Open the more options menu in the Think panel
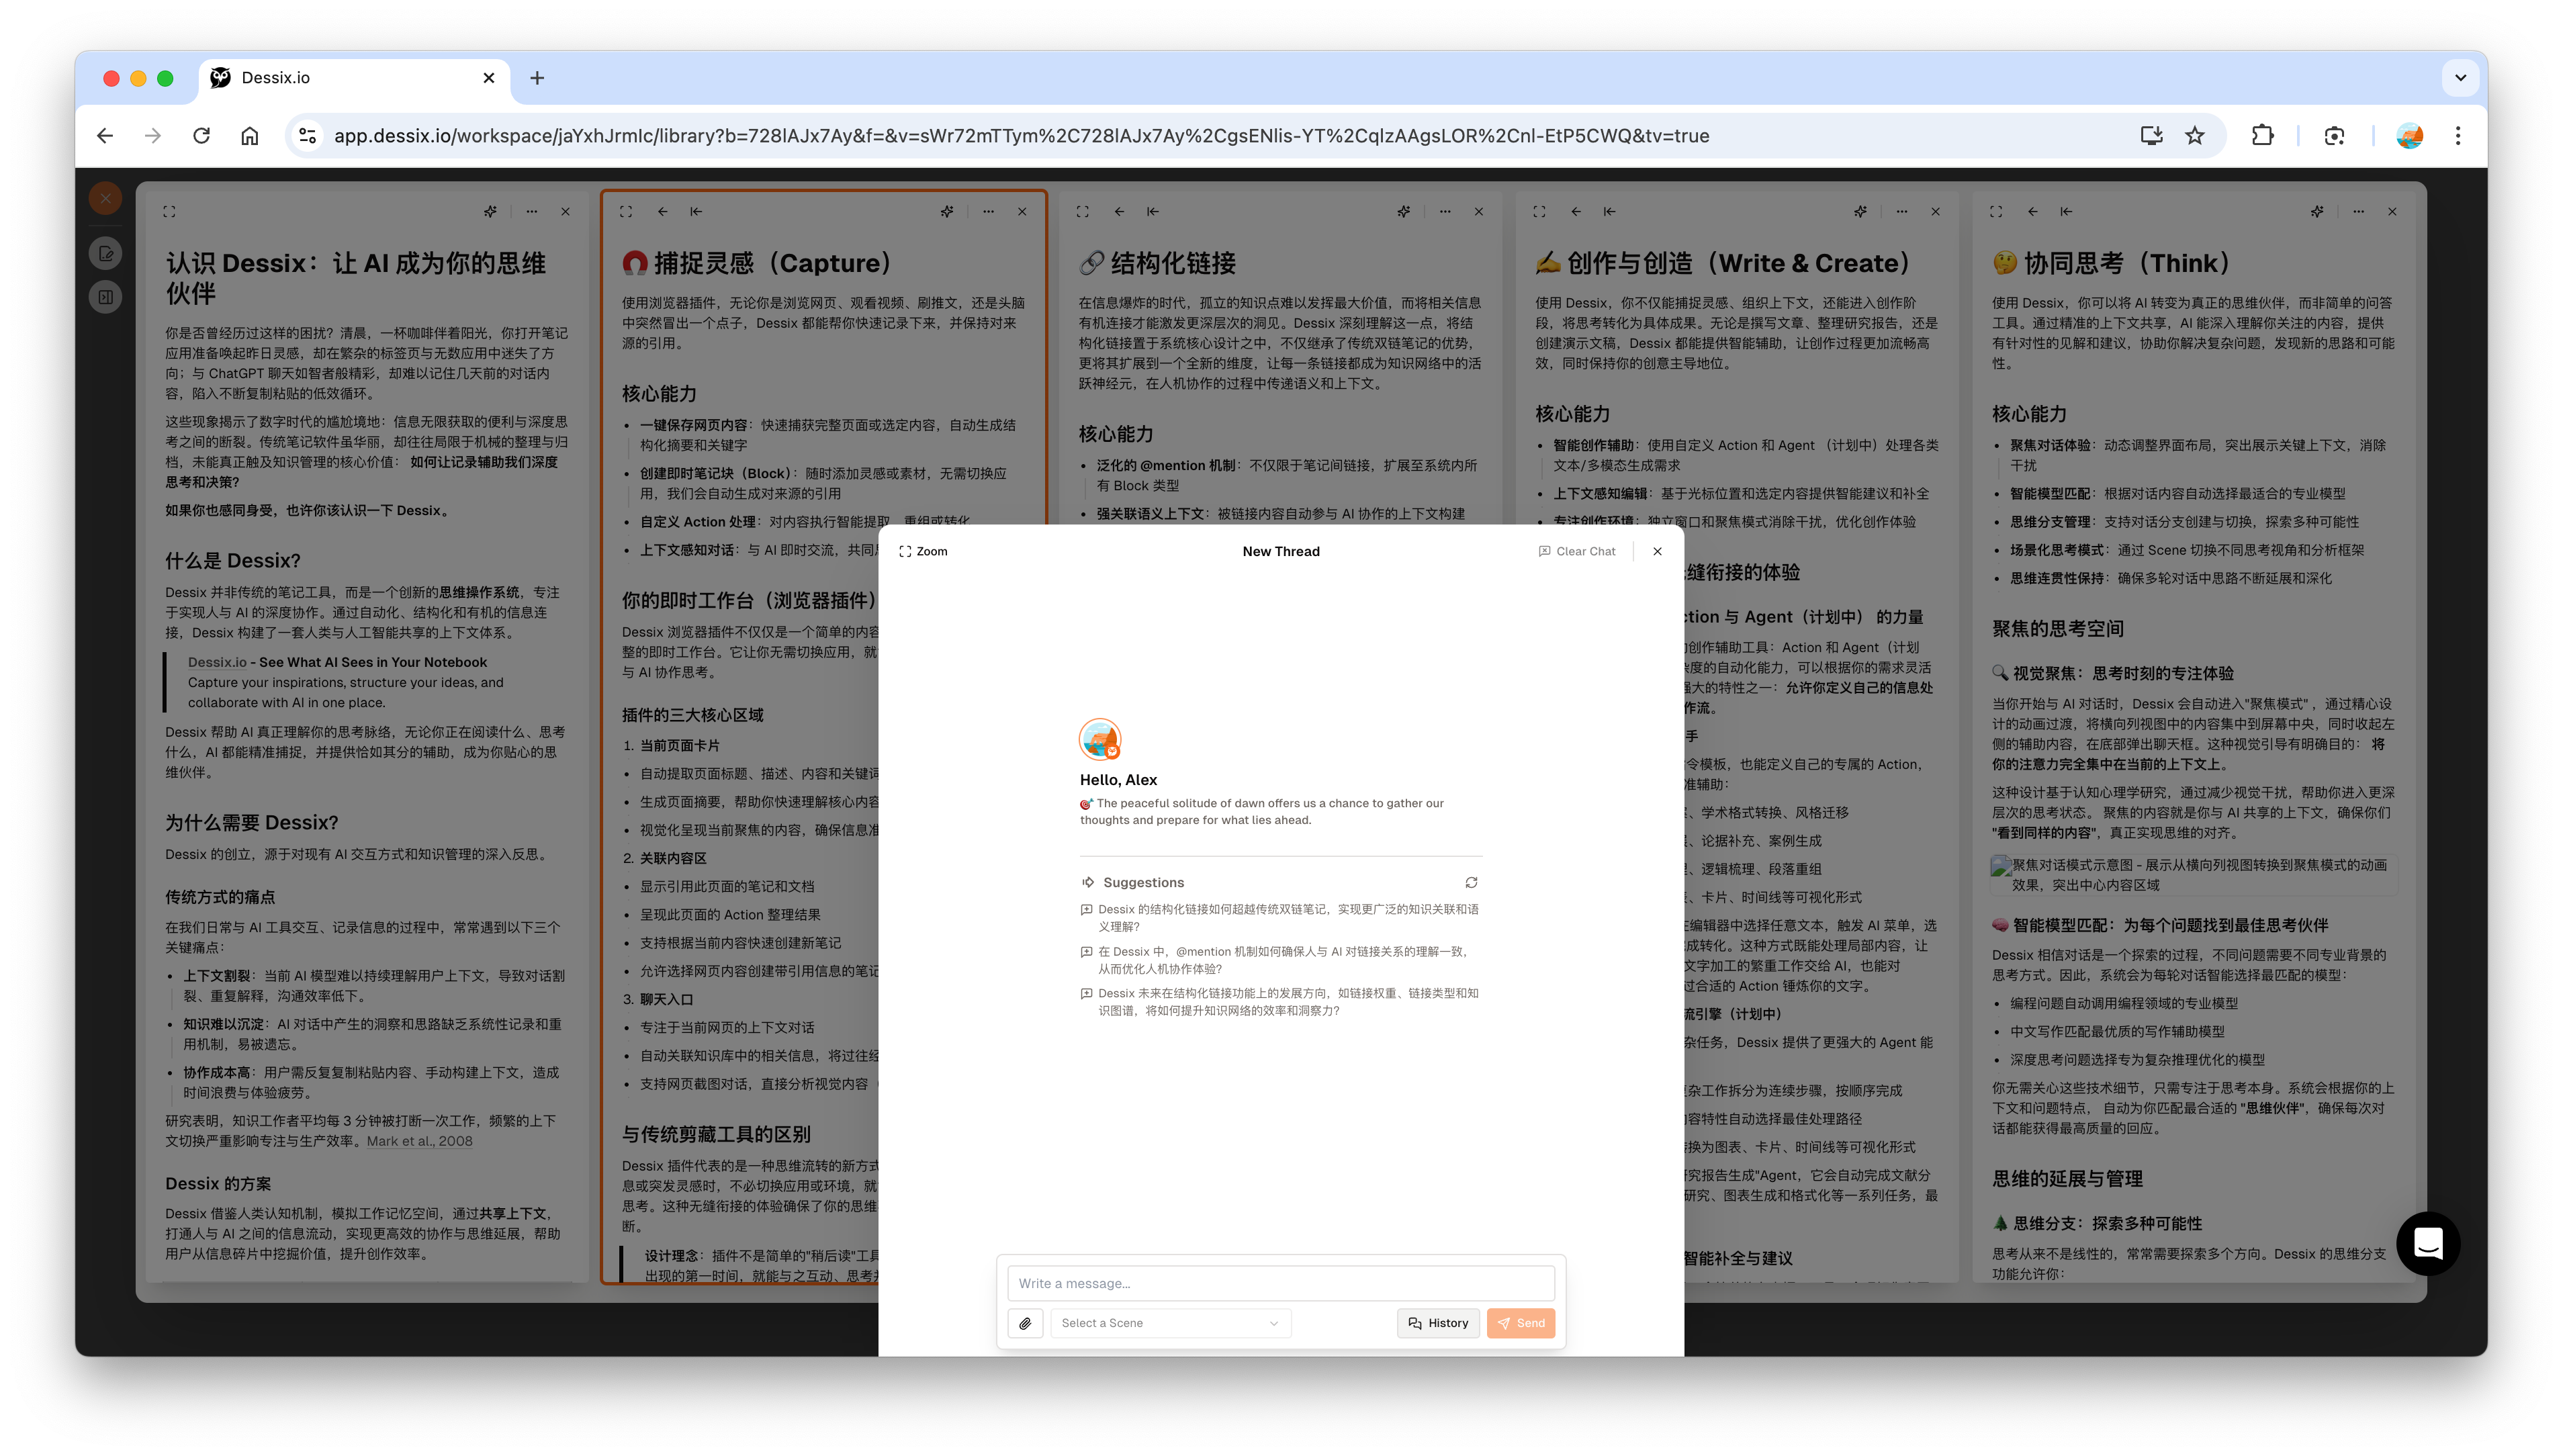Viewport: 2563px width, 1456px height. point(2358,211)
